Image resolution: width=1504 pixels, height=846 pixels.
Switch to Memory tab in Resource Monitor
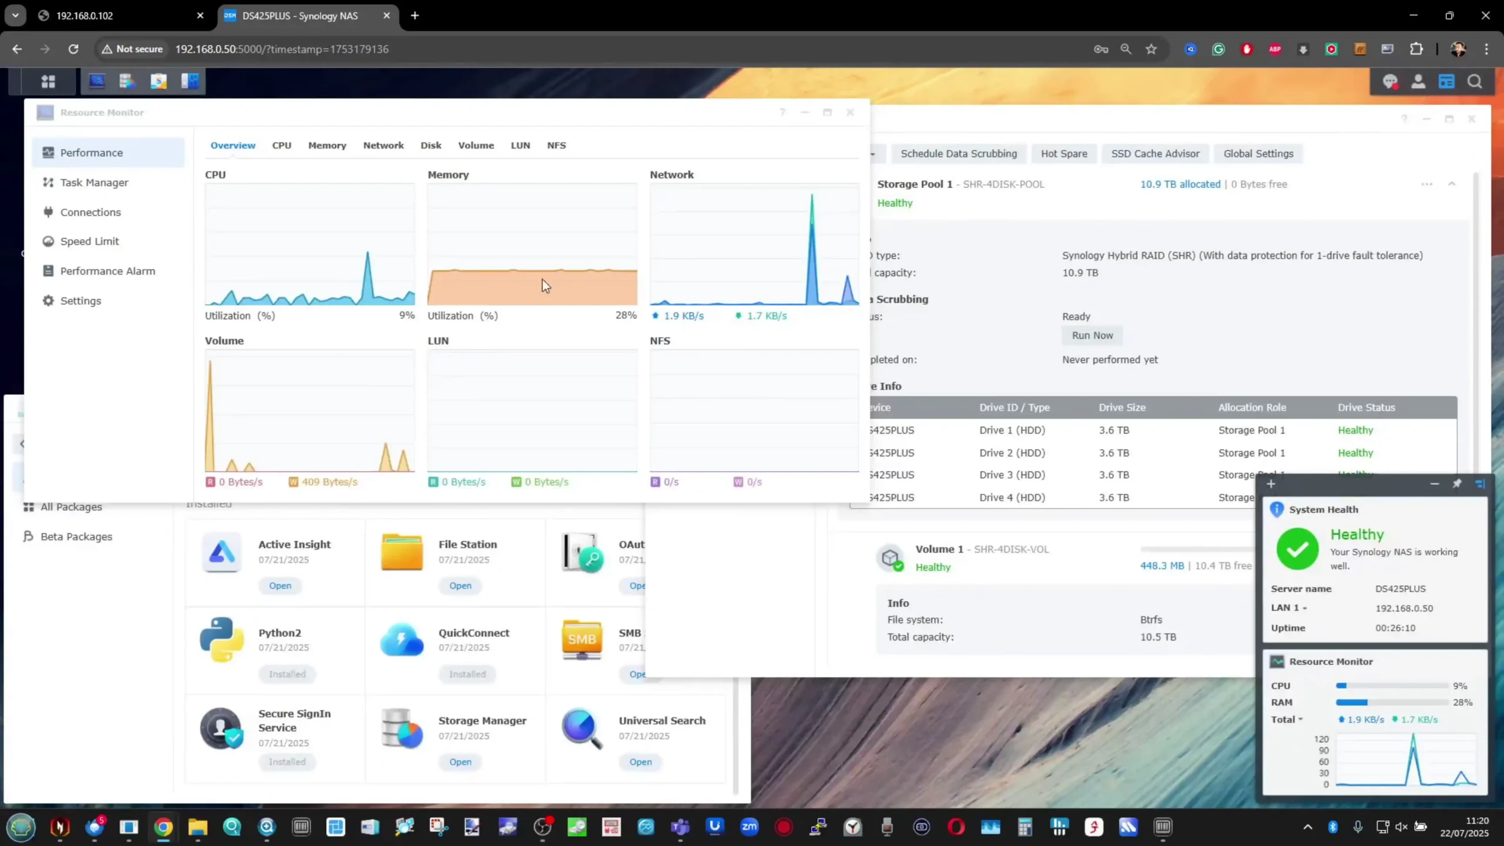327,145
